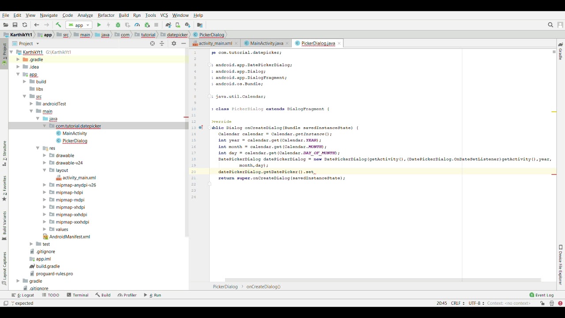This screenshot has width=565, height=318.
Task: Click Attach debugger to Android process icon
Action: pos(147,25)
